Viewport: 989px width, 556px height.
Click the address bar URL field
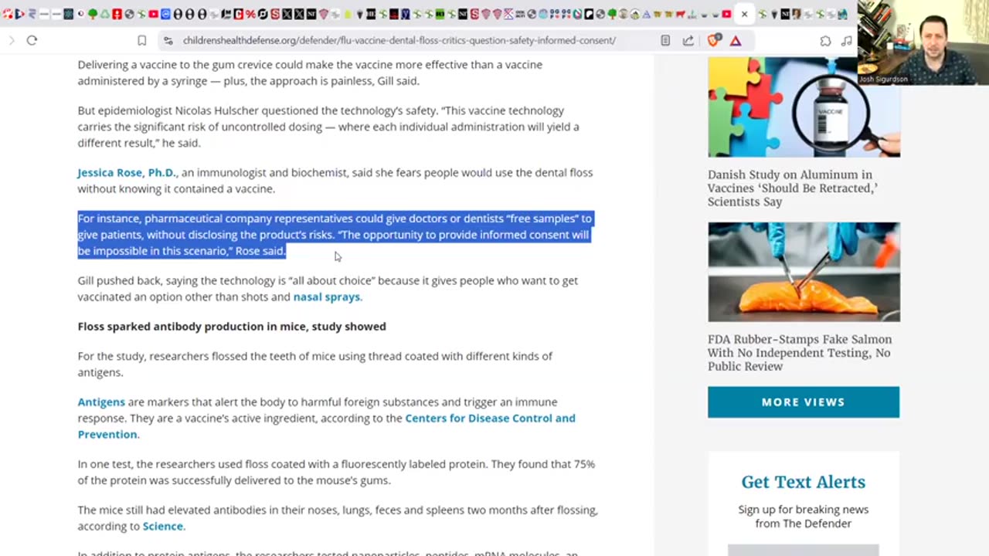399,40
